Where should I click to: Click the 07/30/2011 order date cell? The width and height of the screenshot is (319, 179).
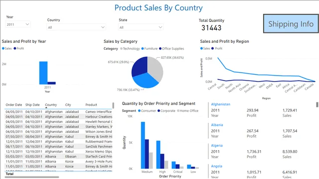(14, 137)
